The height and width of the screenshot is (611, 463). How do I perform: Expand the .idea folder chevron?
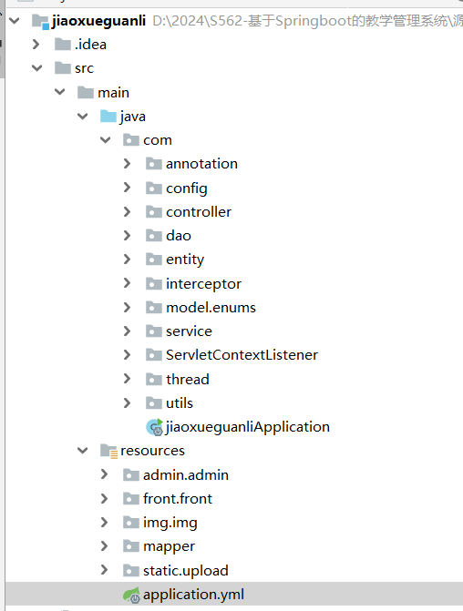pos(36,44)
